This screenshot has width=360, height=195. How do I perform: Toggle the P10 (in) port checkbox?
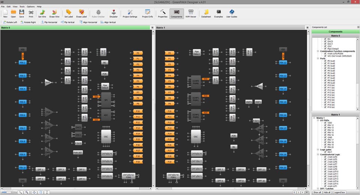(x=325, y=85)
